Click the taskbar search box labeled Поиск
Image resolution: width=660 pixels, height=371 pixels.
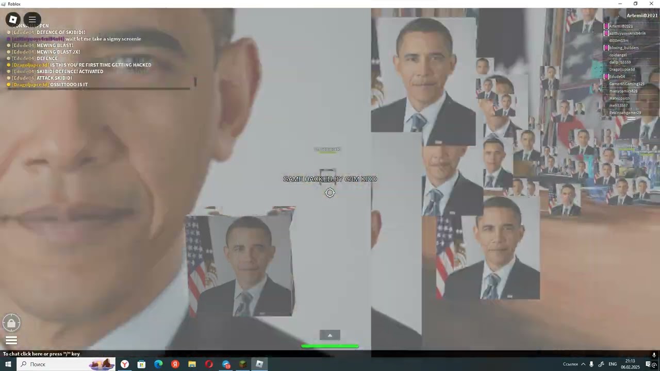click(x=67, y=364)
